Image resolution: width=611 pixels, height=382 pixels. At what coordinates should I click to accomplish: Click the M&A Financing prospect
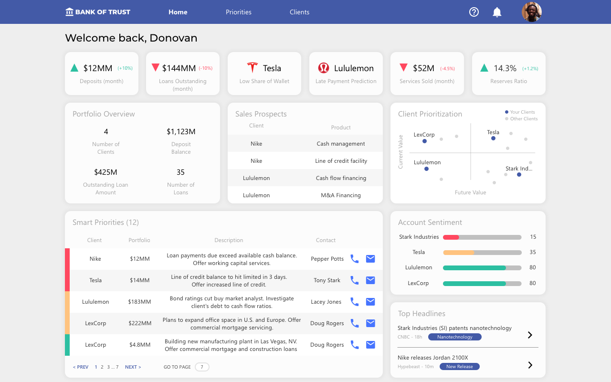click(x=305, y=195)
